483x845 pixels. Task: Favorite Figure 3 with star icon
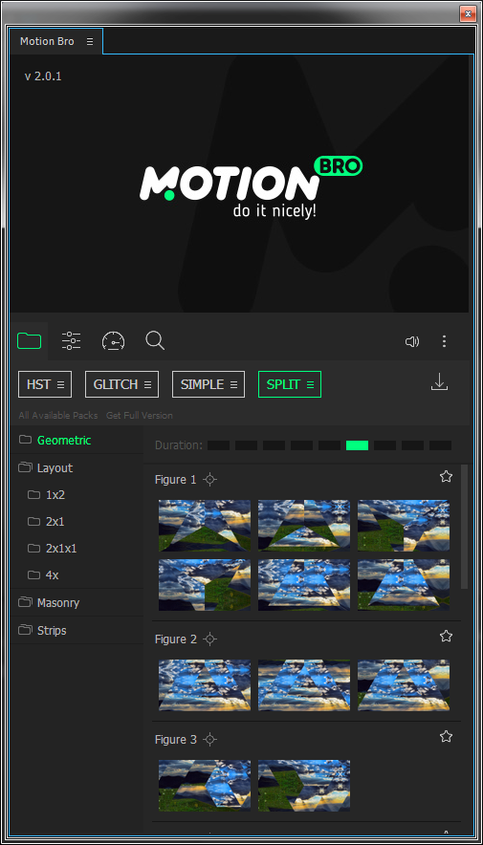[446, 736]
